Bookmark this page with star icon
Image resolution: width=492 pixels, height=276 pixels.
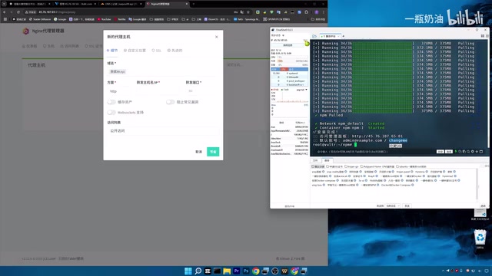tap(248, 12)
